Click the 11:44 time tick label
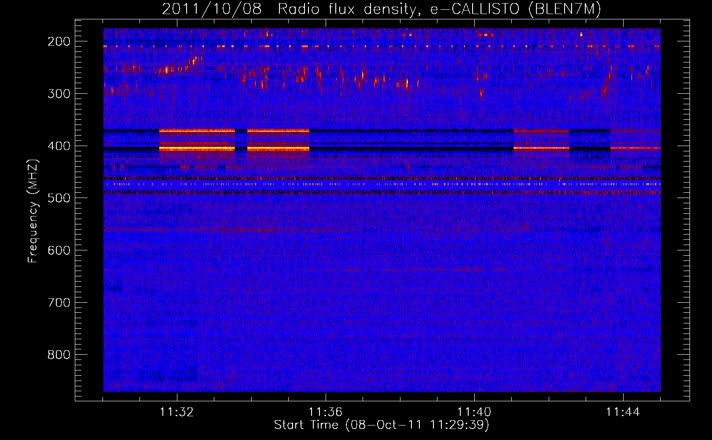 [623, 412]
